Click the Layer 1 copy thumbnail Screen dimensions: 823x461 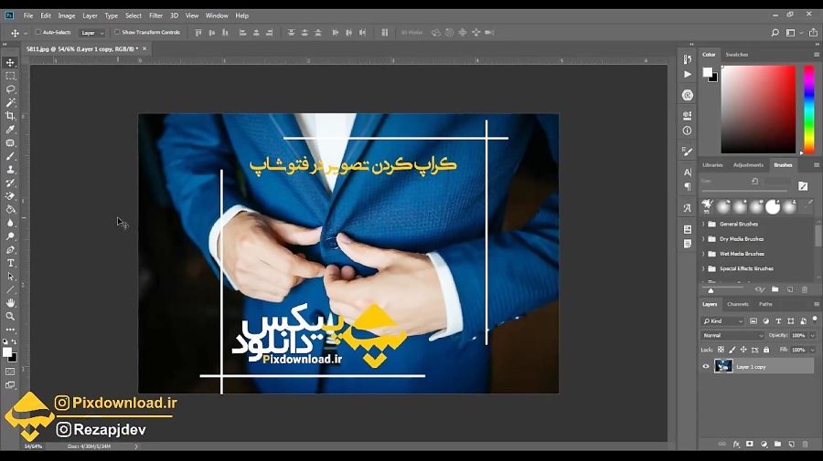(723, 366)
